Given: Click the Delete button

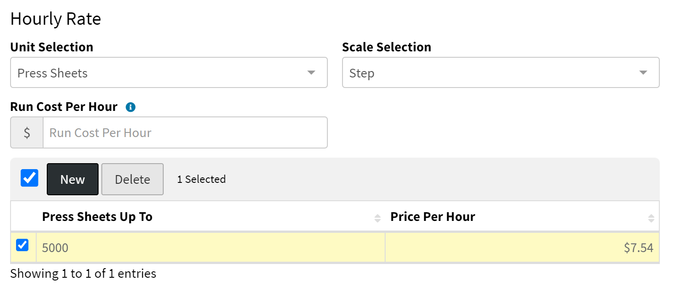Looking at the screenshot, I should coord(133,179).
